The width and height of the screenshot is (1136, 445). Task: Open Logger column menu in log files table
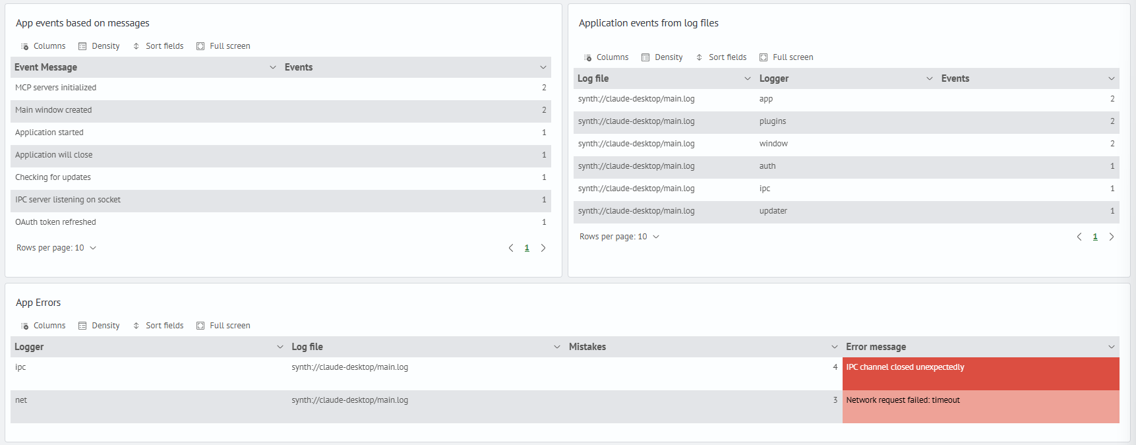click(930, 78)
